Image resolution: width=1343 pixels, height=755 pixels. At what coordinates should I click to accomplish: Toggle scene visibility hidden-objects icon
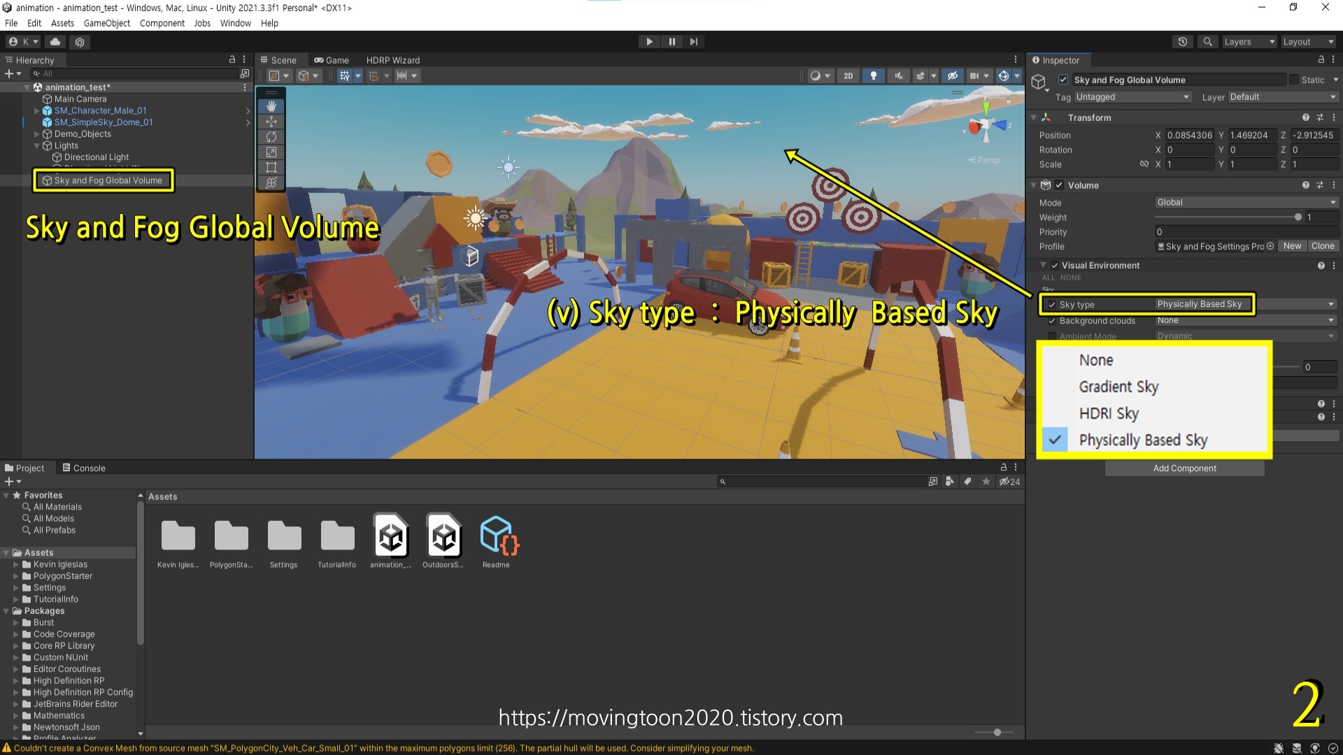[952, 76]
